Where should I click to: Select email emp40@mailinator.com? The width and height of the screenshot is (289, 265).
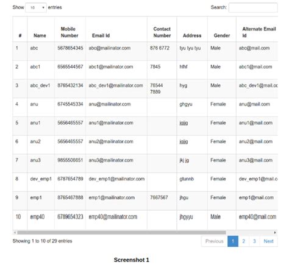[x=113, y=217]
